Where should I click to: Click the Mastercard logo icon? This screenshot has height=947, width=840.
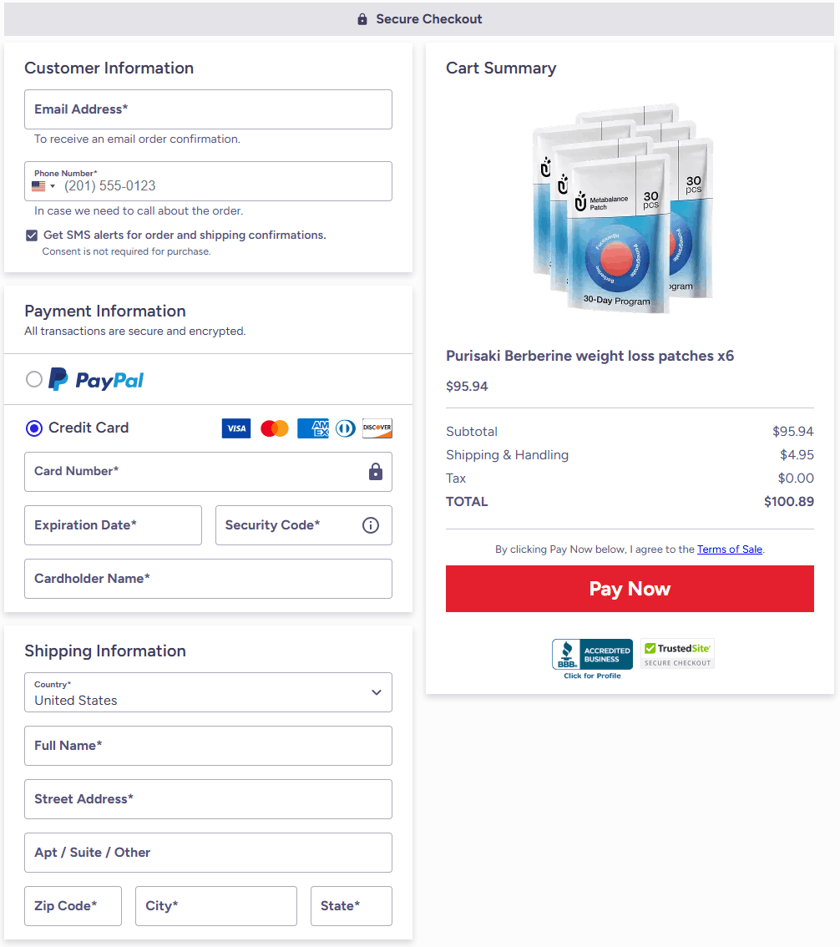[274, 428]
